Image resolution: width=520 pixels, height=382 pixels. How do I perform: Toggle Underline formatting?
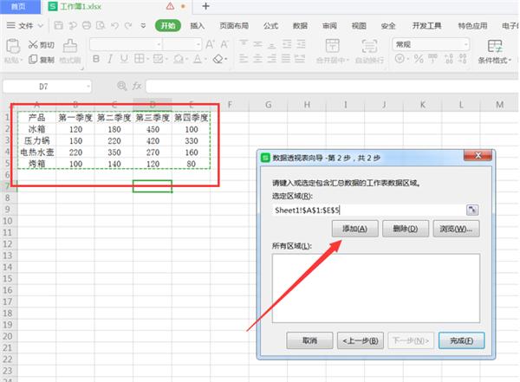(x=124, y=59)
